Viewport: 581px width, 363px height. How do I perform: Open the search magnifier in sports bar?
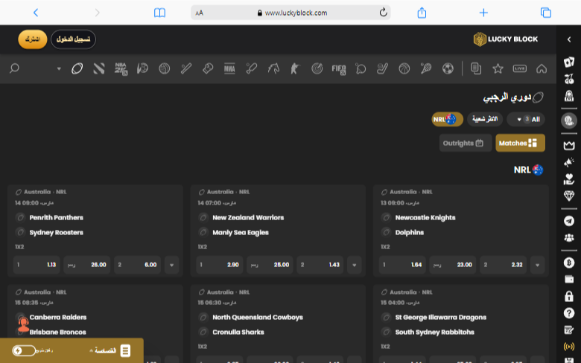[x=14, y=68]
